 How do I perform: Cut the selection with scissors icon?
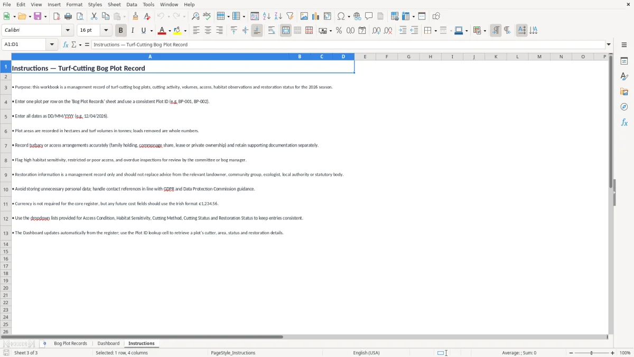tap(94, 16)
